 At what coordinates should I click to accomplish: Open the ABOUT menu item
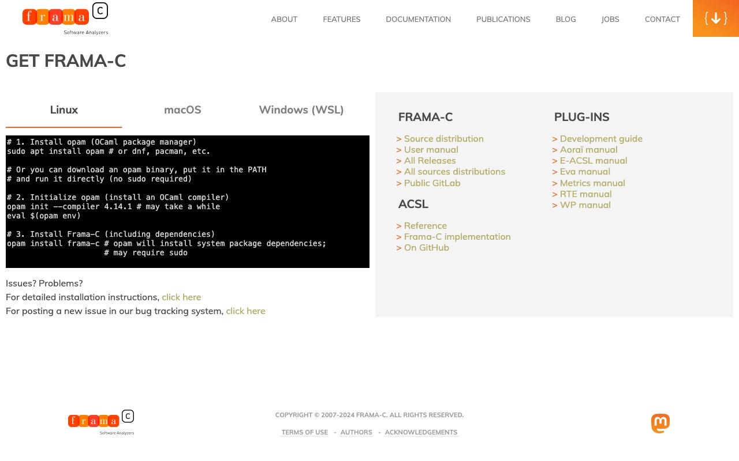tap(284, 19)
